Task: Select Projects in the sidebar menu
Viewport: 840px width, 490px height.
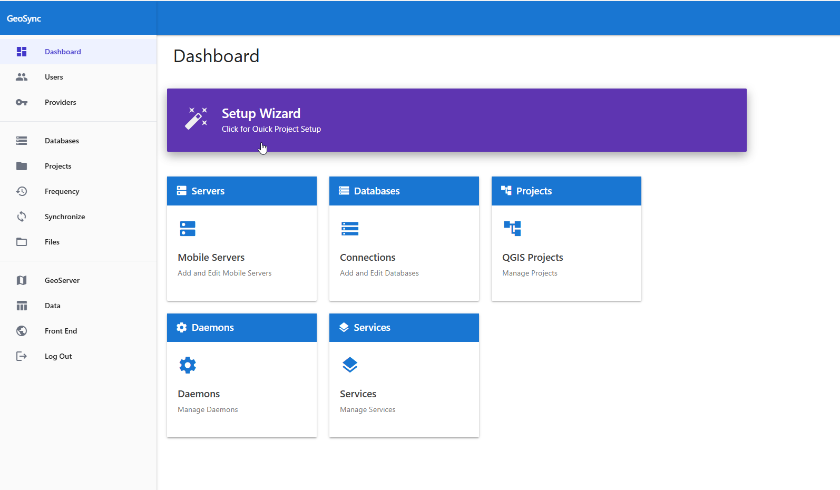Action: [79, 166]
